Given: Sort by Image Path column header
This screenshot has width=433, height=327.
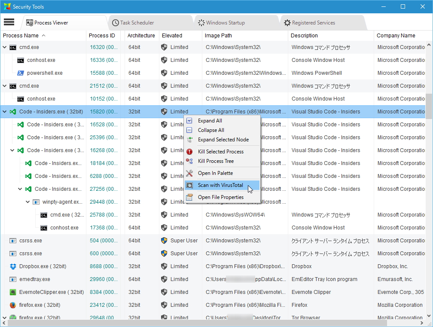Looking at the screenshot, I should pos(245,35).
